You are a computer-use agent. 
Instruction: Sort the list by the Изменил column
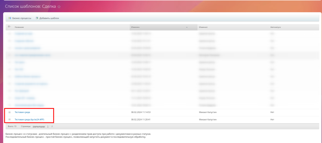coord(203,27)
